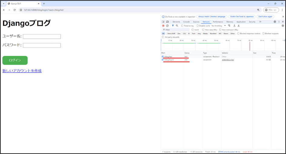Close the Djangoブログ tab

38,4
